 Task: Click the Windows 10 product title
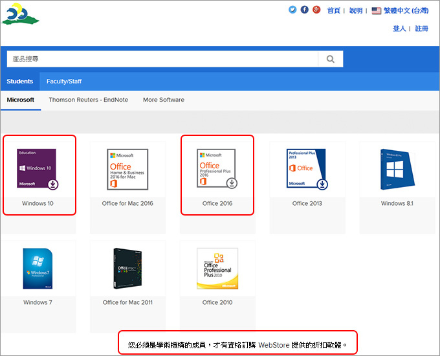[x=38, y=203]
